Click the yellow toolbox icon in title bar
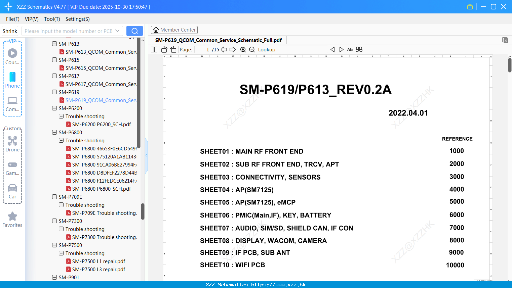Image resolution: width=512 pixels, height=288 pixels. tap(470, 7)
